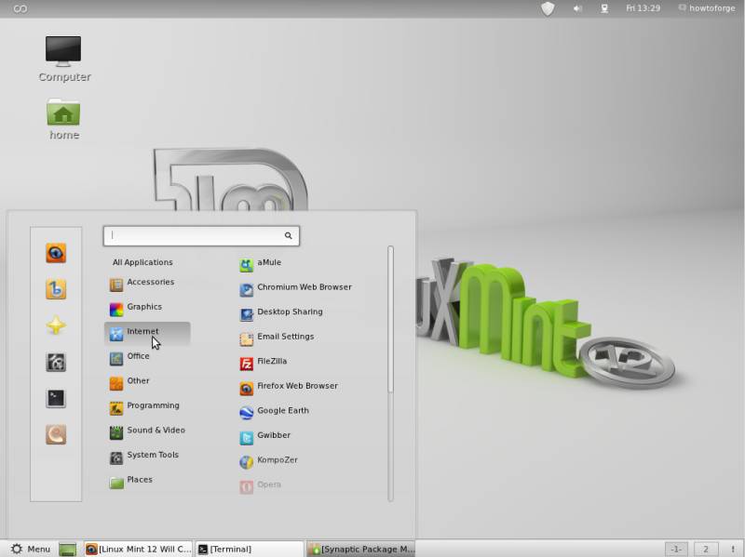Launch Opera at the bottom of the list
The width and height of the screenshot is (745, 557).
[x=261, y=485]
